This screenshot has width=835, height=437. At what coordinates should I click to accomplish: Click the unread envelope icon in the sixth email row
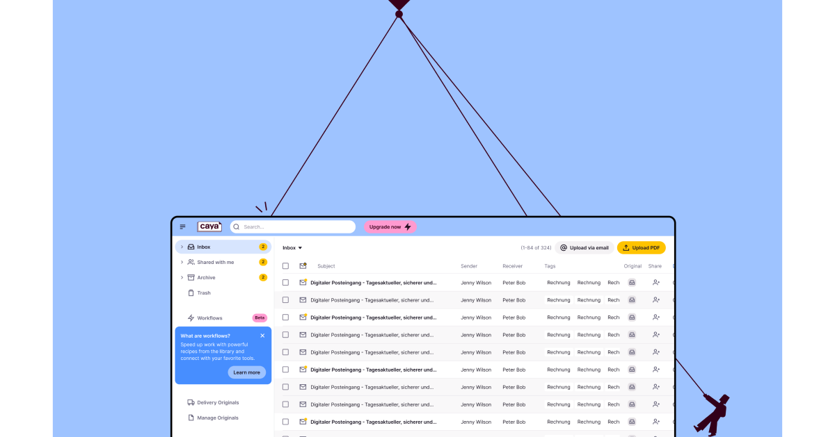[x=303, y=369]
